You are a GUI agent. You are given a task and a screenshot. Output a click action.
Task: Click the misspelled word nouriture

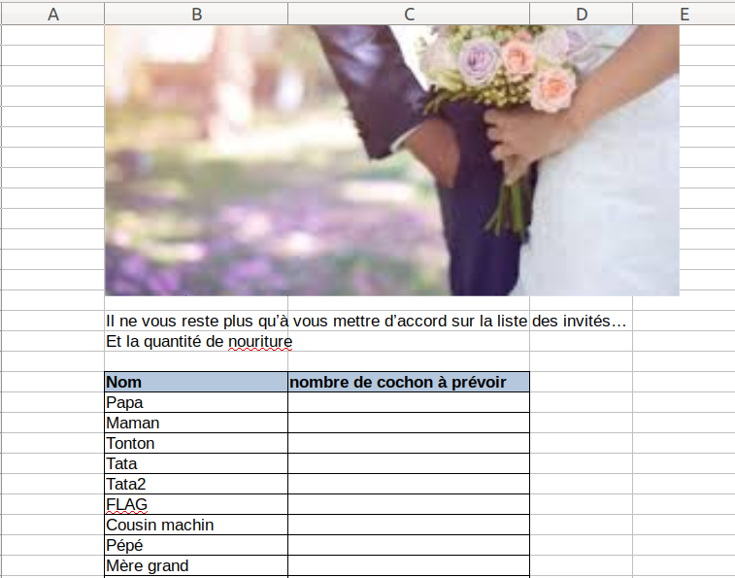click(260, 342)
